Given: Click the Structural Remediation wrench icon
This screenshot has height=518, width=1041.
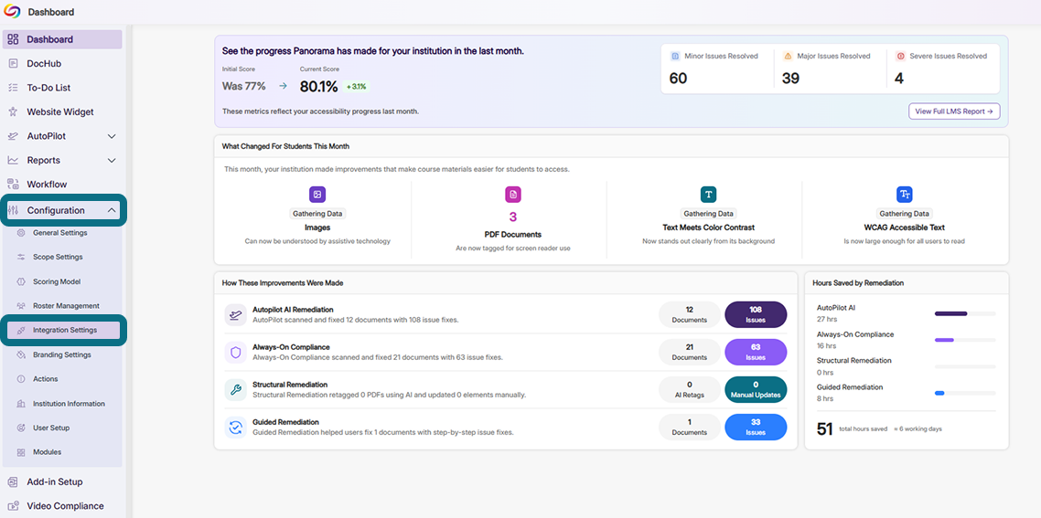Looking at the screenshot, I should 236,390.
